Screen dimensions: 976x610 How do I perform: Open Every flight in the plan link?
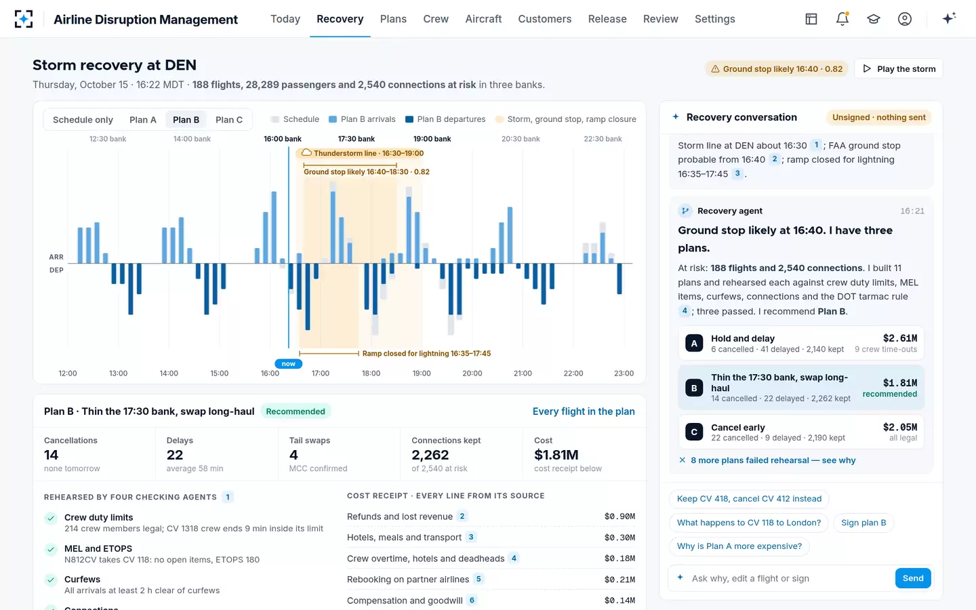pos(584,411)
